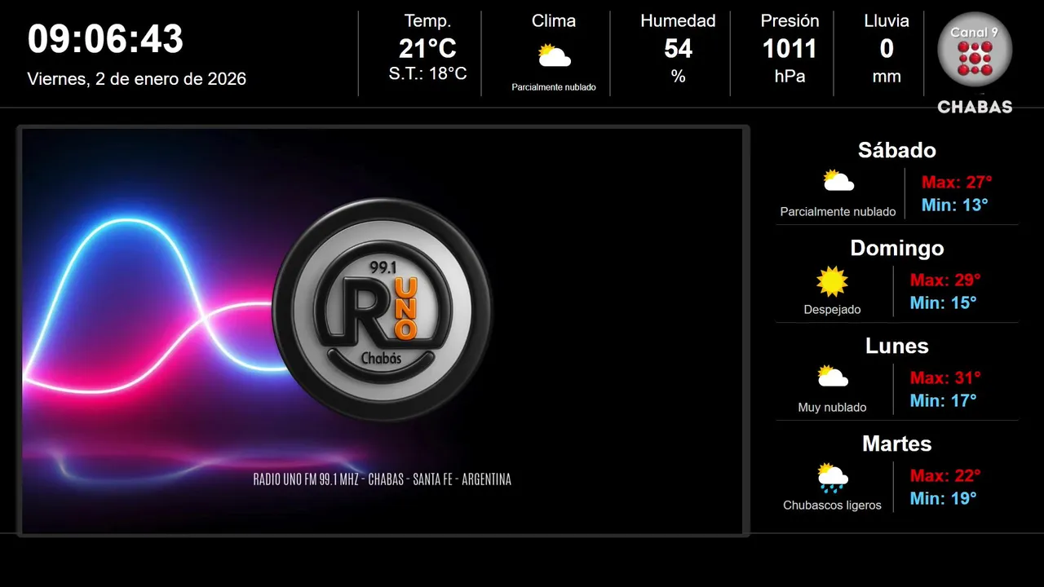Screen dimensions: 1044x587
Task: Click the humidity value 54
Action: pyautogui.click(x=678, y=49)
